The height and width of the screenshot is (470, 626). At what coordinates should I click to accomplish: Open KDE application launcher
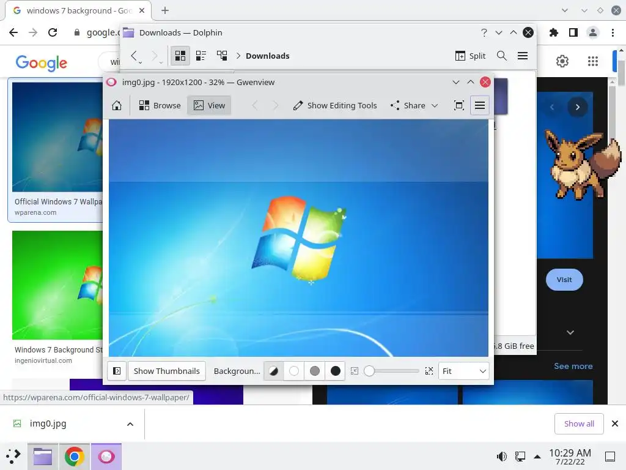[x=13, y=457]
